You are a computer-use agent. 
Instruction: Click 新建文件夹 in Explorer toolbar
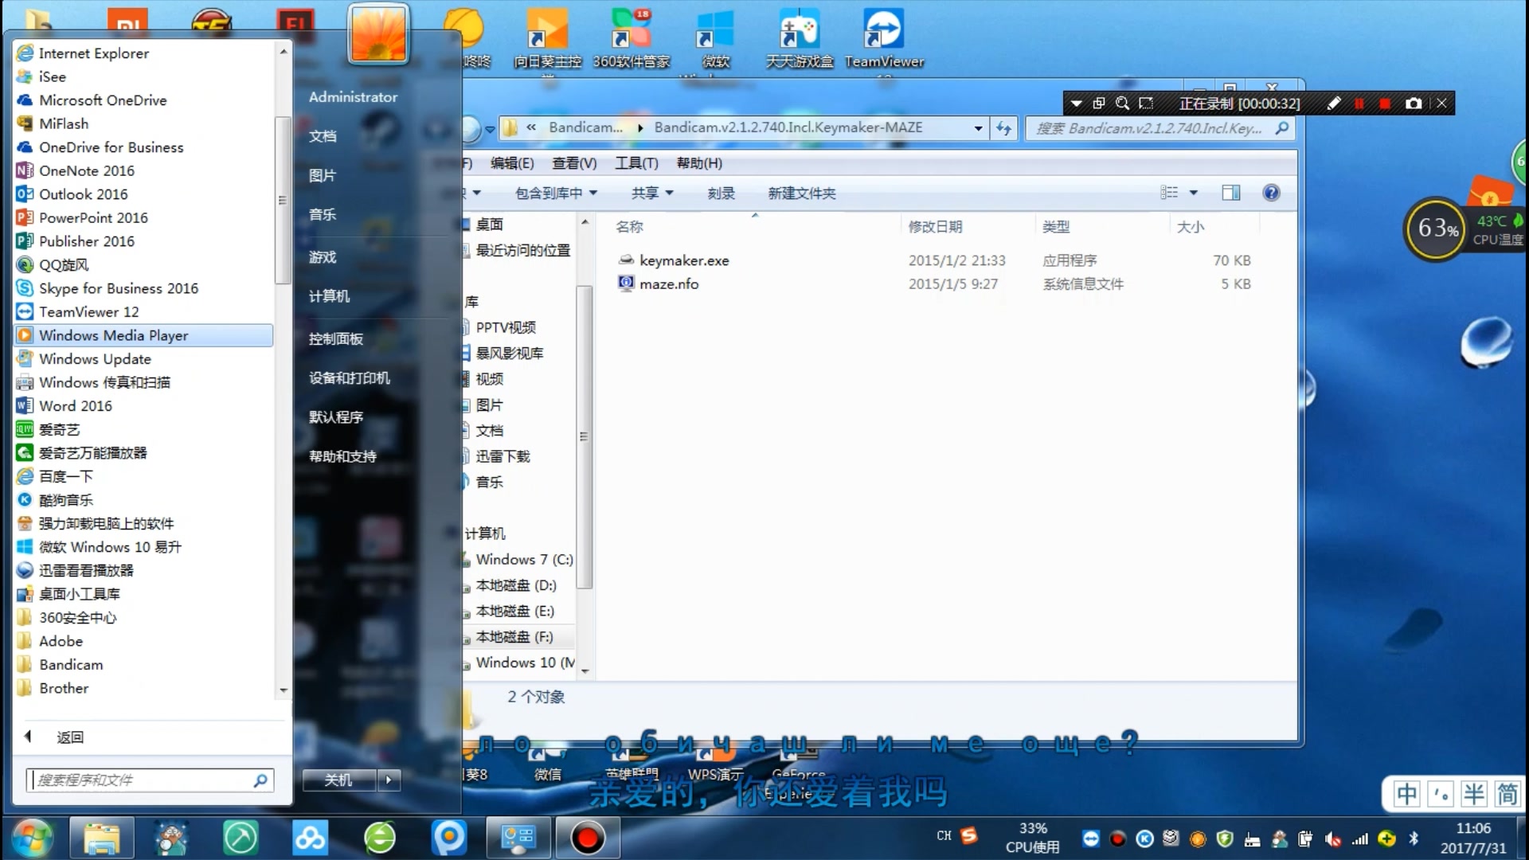click(x=802, y=193)
